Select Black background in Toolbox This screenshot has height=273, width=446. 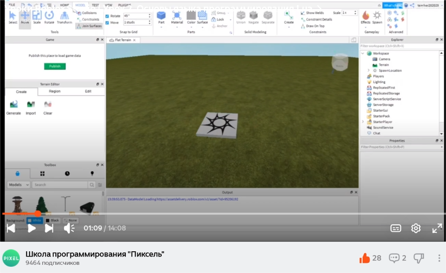tap(52, 220)
